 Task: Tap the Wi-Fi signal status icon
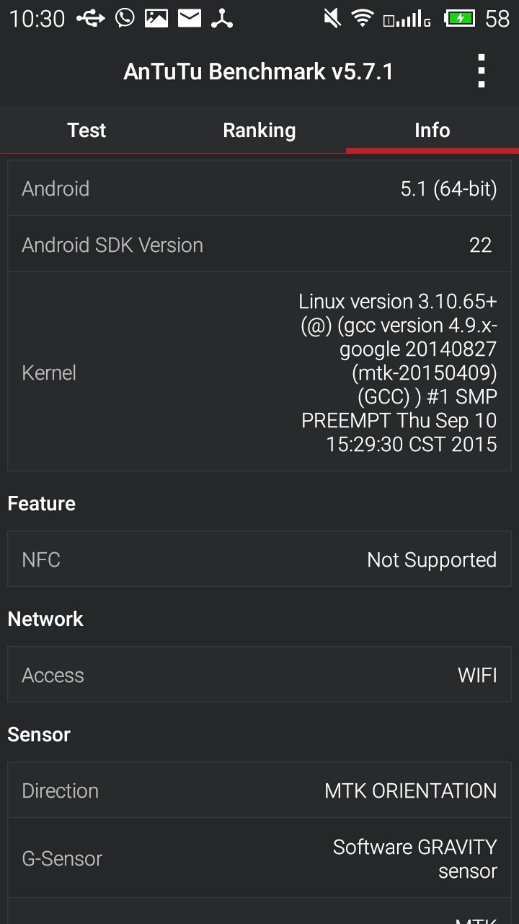point(363,18)
